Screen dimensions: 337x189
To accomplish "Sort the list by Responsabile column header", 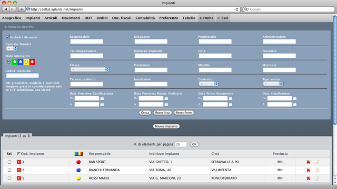I will pyautogui.click(x=100, y=154).
